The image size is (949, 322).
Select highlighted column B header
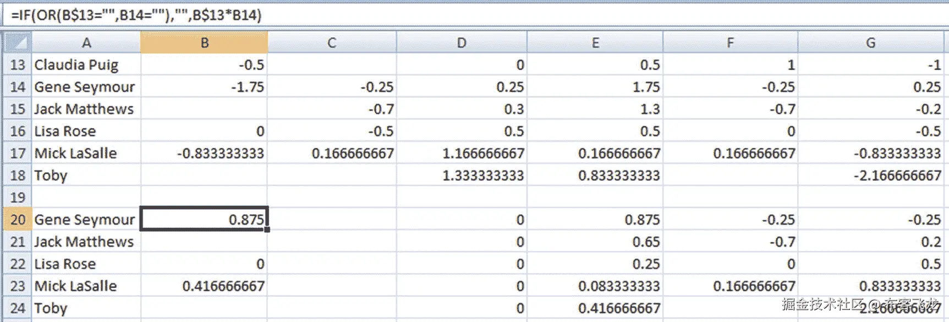[x=204, y=42]
